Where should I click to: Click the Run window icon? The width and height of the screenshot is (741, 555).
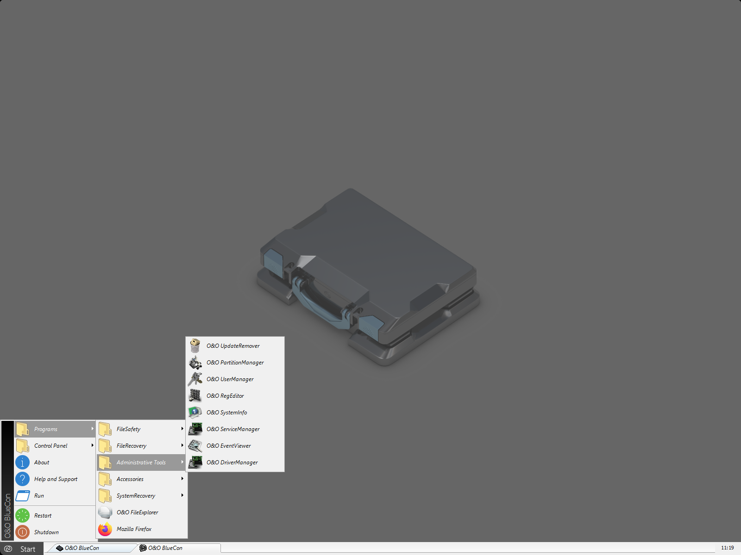click(x=23, y=495)
